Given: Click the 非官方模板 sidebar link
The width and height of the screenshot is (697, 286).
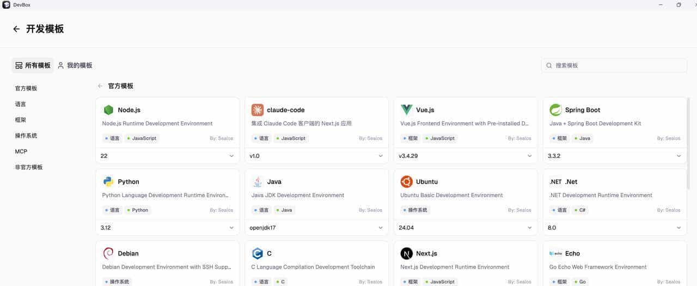Looking at the screenshot, I should (29, 167).
